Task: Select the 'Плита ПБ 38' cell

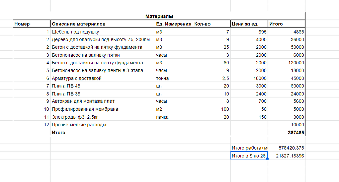Action: point(103,94)
